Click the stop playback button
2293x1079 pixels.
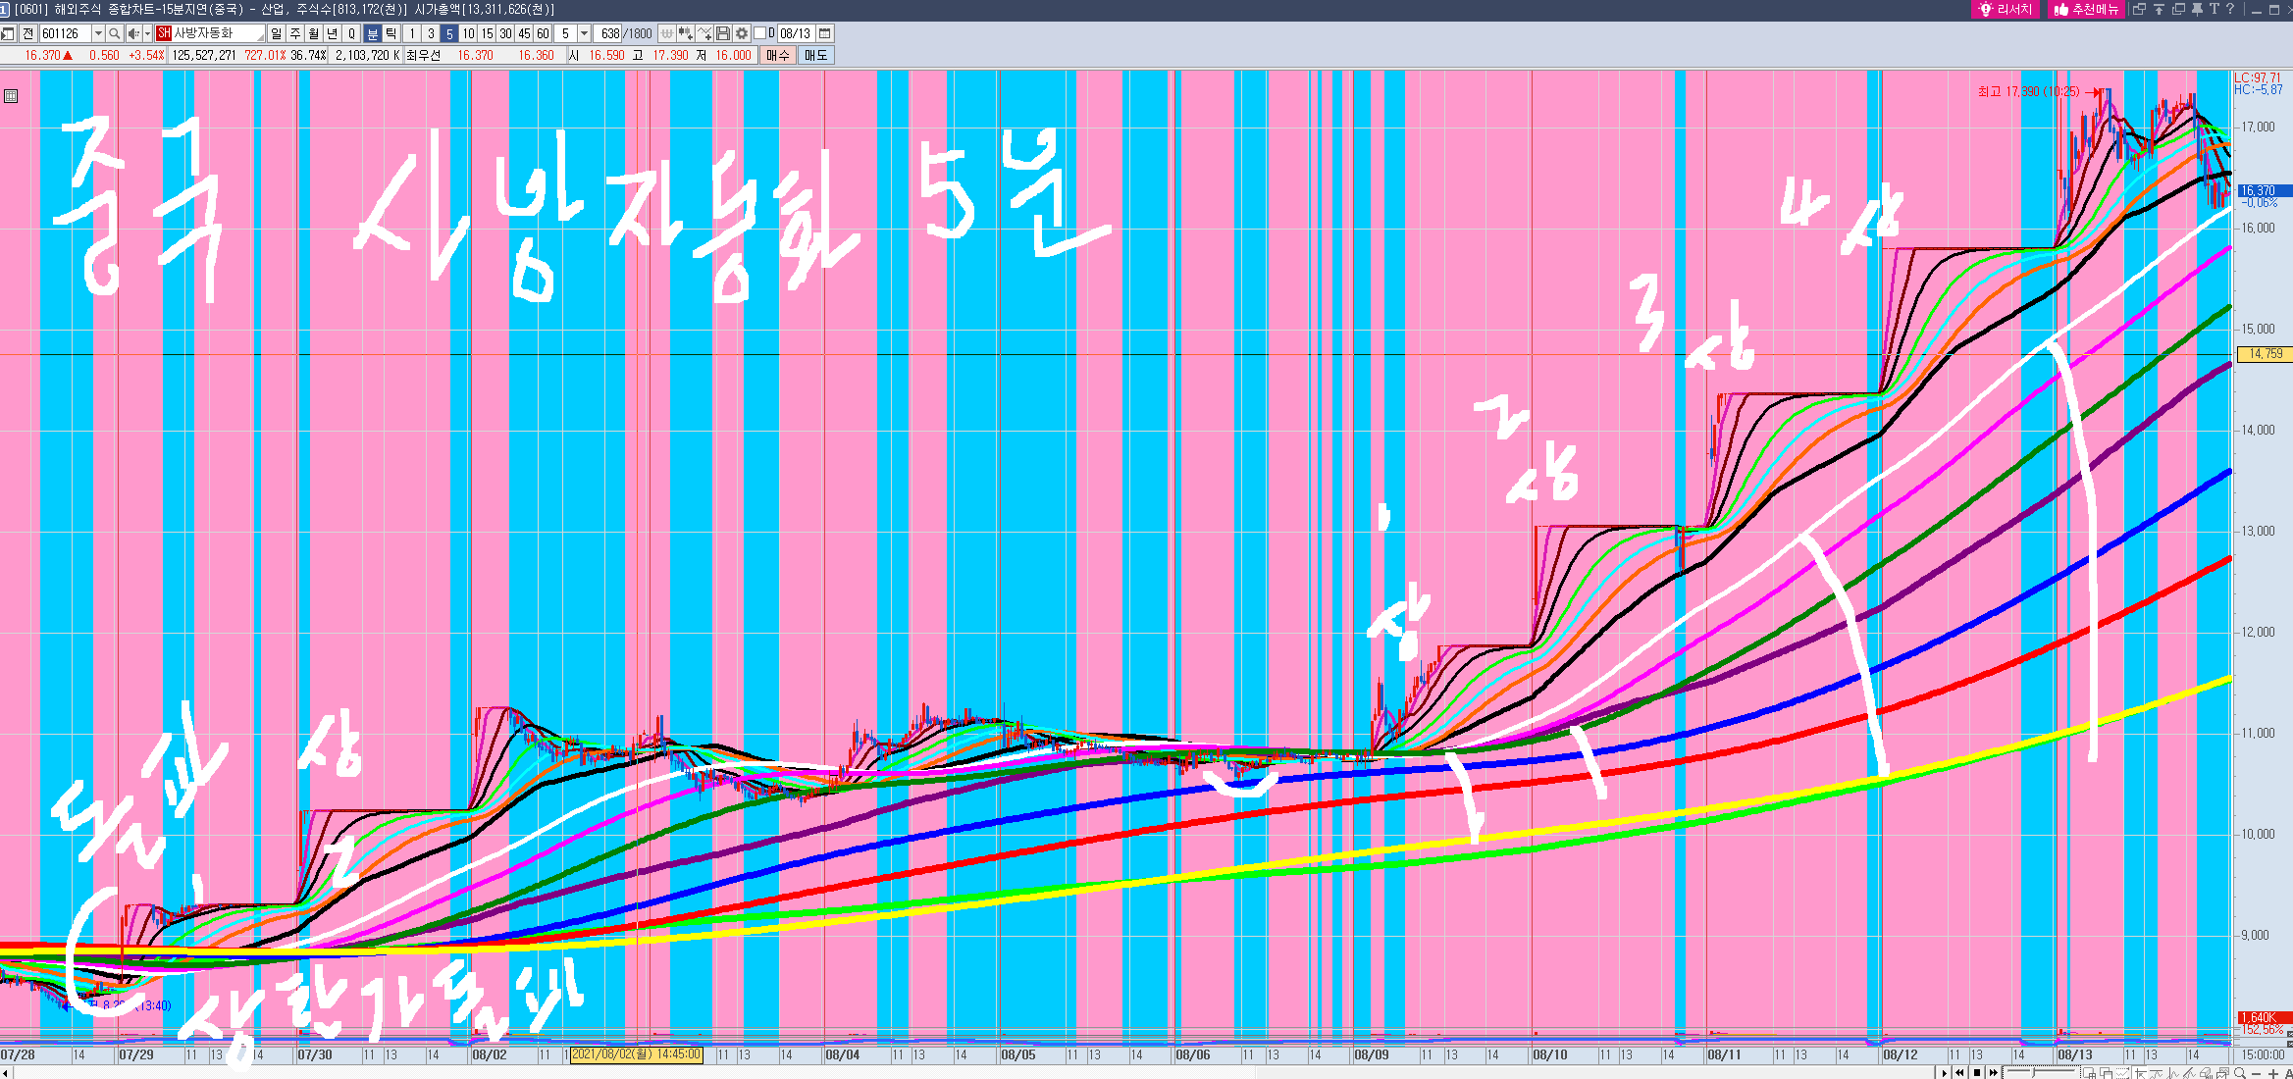coord(1977,1072)
